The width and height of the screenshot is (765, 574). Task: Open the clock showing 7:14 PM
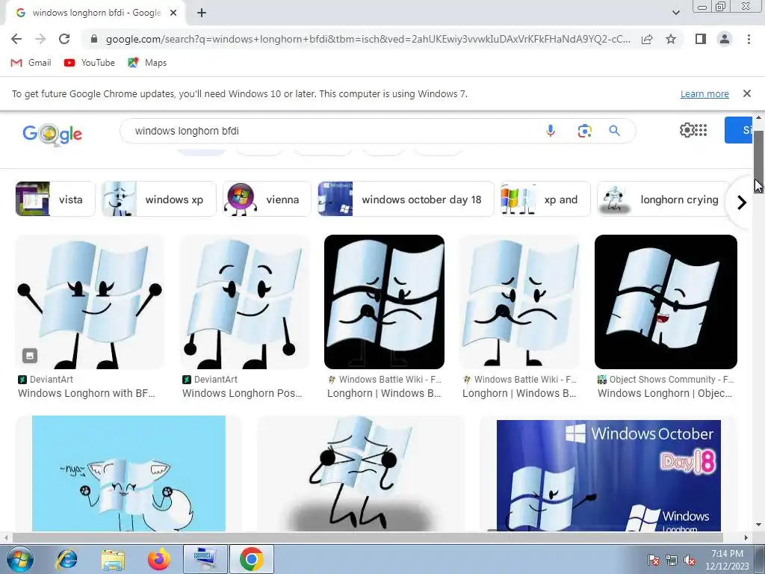click(727, 560)
